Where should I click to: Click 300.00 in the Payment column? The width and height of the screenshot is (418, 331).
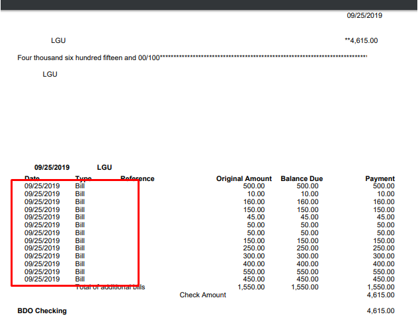(384, 256)
